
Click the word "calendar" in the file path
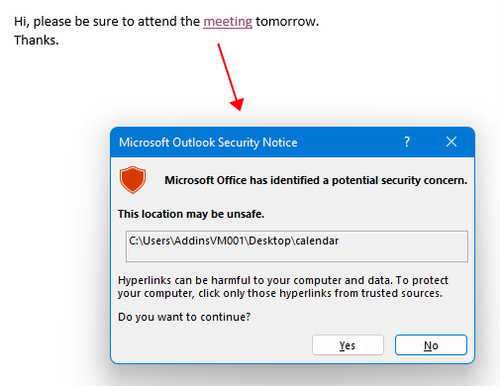point(317,241)
